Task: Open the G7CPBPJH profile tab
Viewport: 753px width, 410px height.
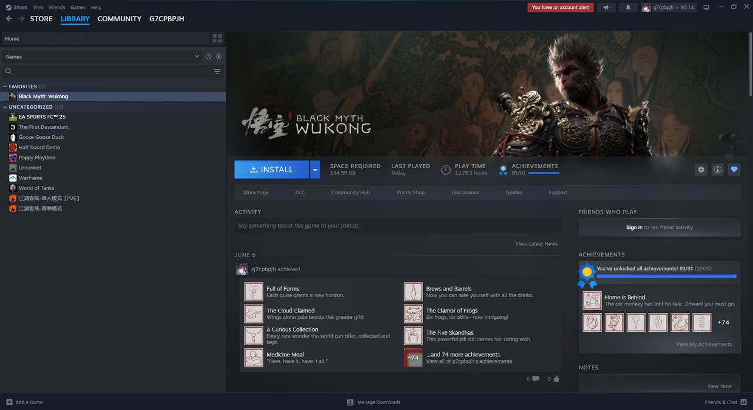Action: [166, 19]
